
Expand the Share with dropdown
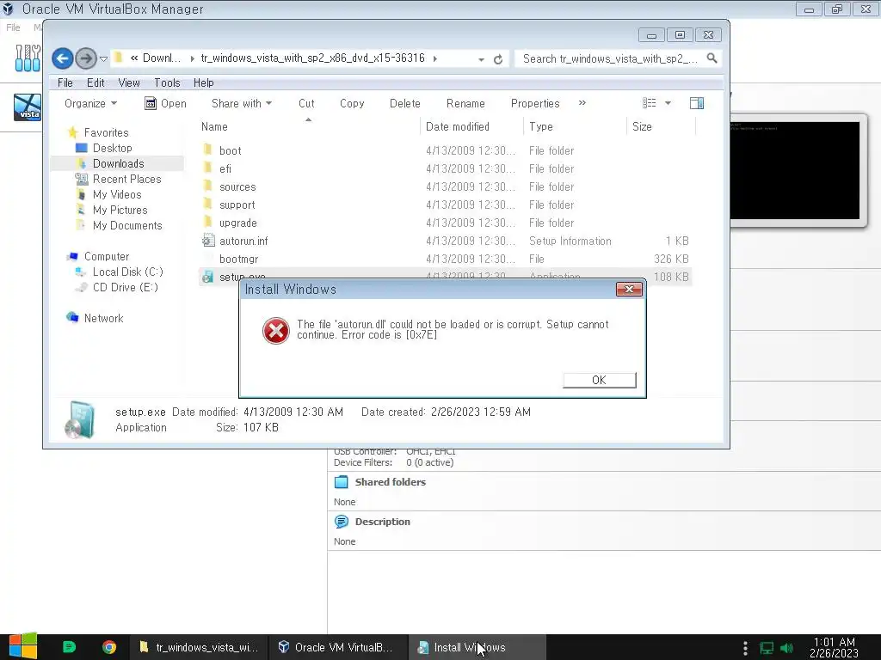click(242, 103)
